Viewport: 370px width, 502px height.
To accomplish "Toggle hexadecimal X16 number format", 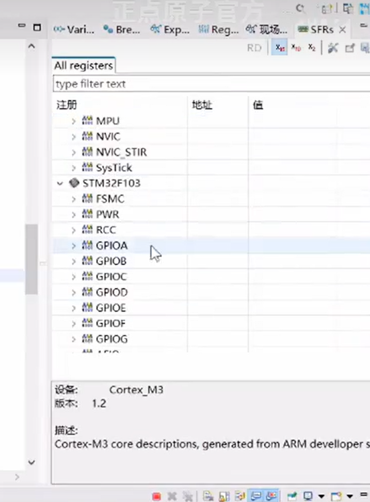I will [280, 48].
